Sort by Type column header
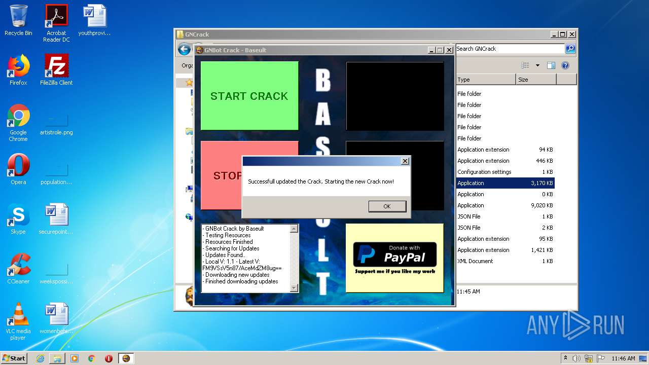Image resolution: width=649 pixels, height=365 pixels. click(x=485, y=80)
